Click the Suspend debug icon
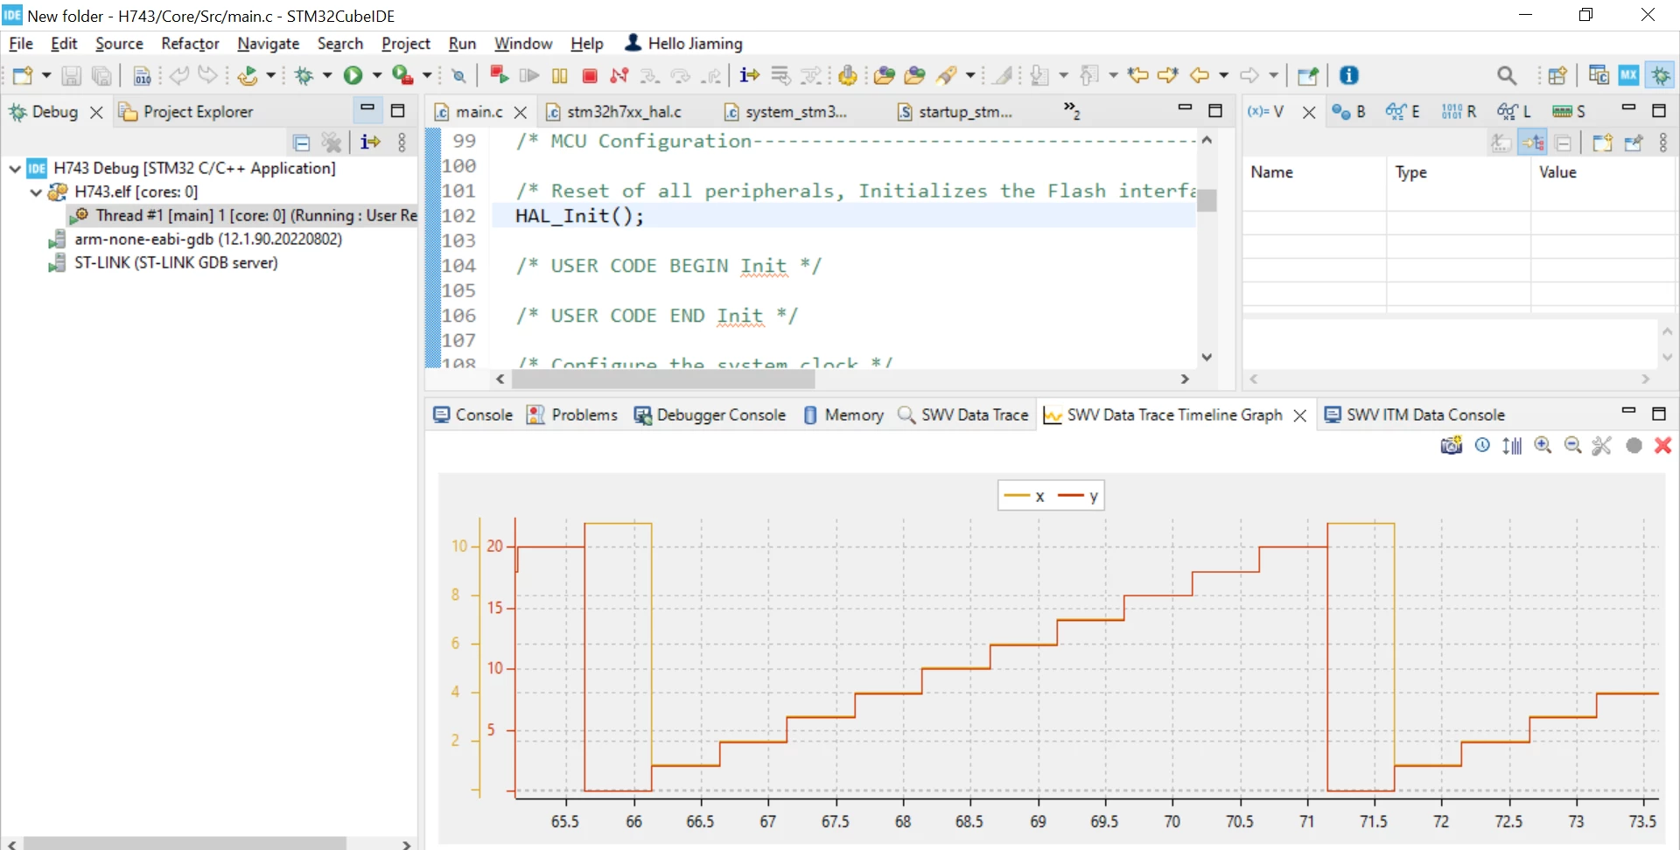1680x850 pixels. click(560, 75)
